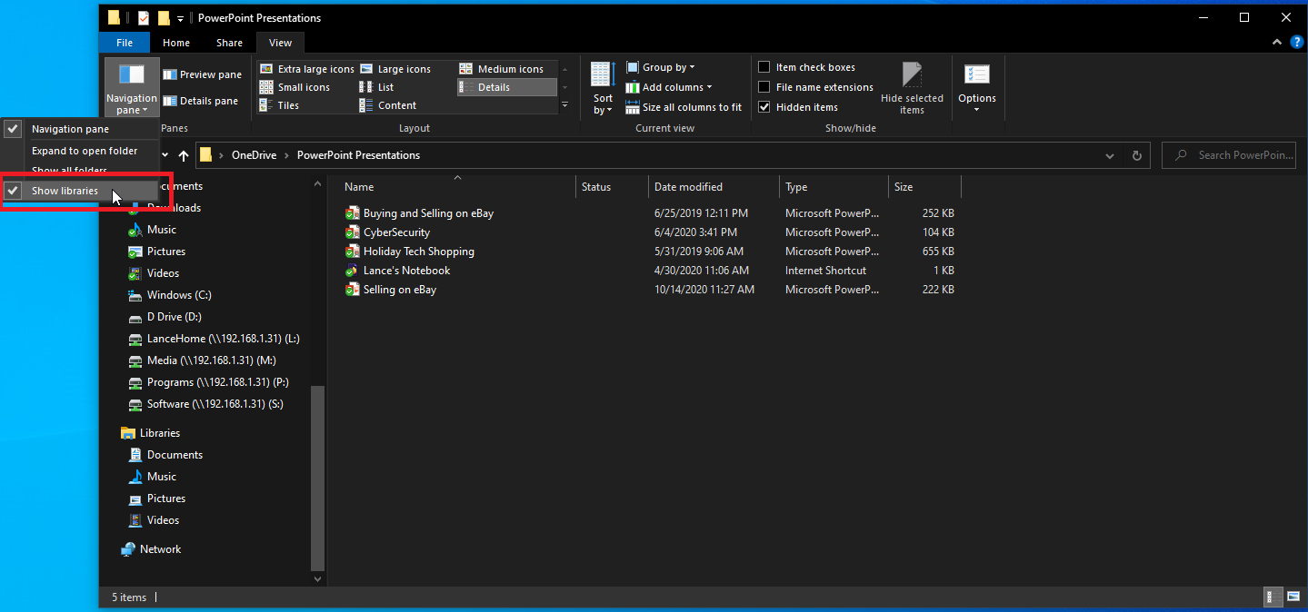Switch to Large icons layout
This screenshot has height=612, width=1308.
pos(395,69)
